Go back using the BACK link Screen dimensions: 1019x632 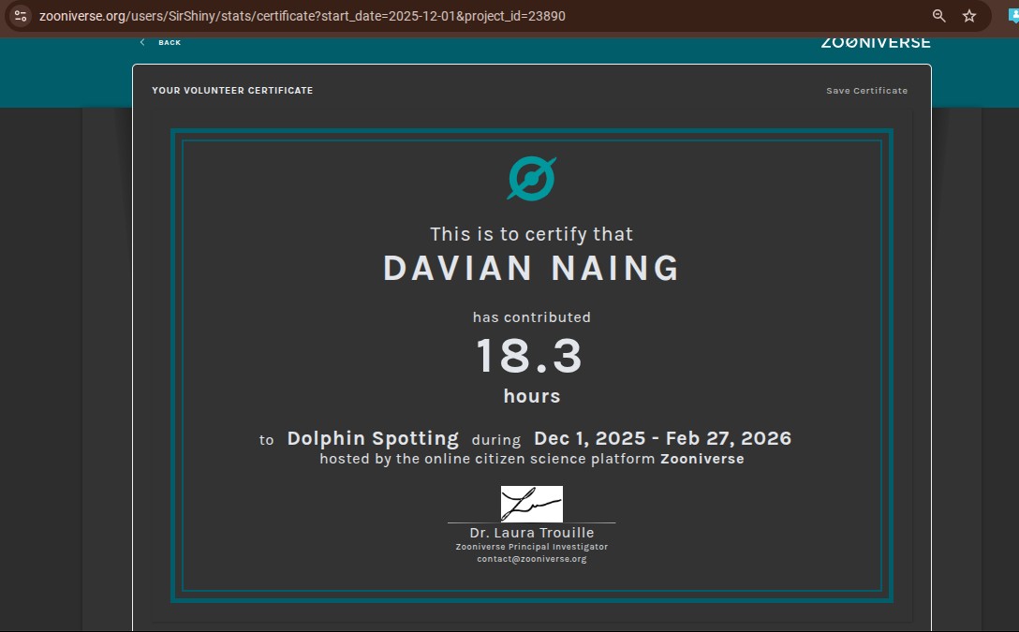[x=170, y=43]
